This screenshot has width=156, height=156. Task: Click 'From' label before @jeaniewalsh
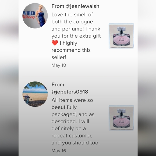click(58, 6)
